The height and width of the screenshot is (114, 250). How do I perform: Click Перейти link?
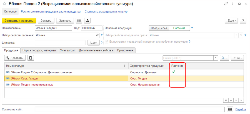click(x=241, y=109)
